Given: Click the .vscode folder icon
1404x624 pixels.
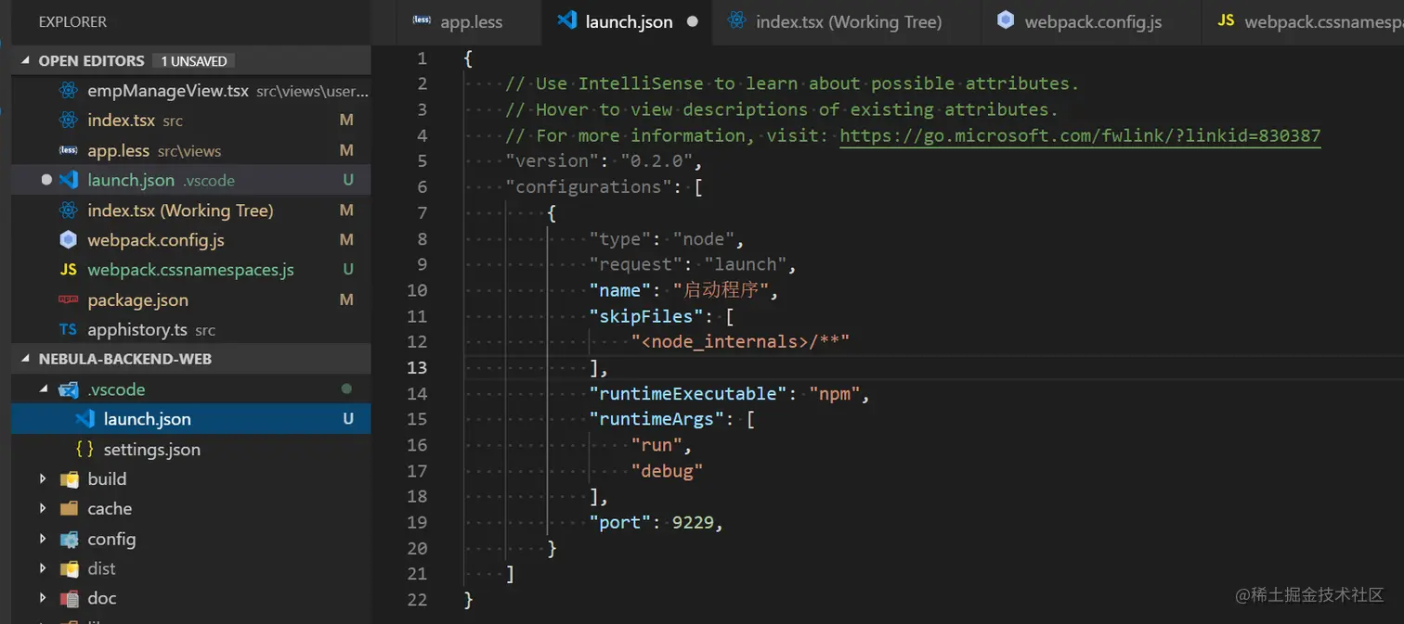Looking at the screenshot, I should [68, 389].
